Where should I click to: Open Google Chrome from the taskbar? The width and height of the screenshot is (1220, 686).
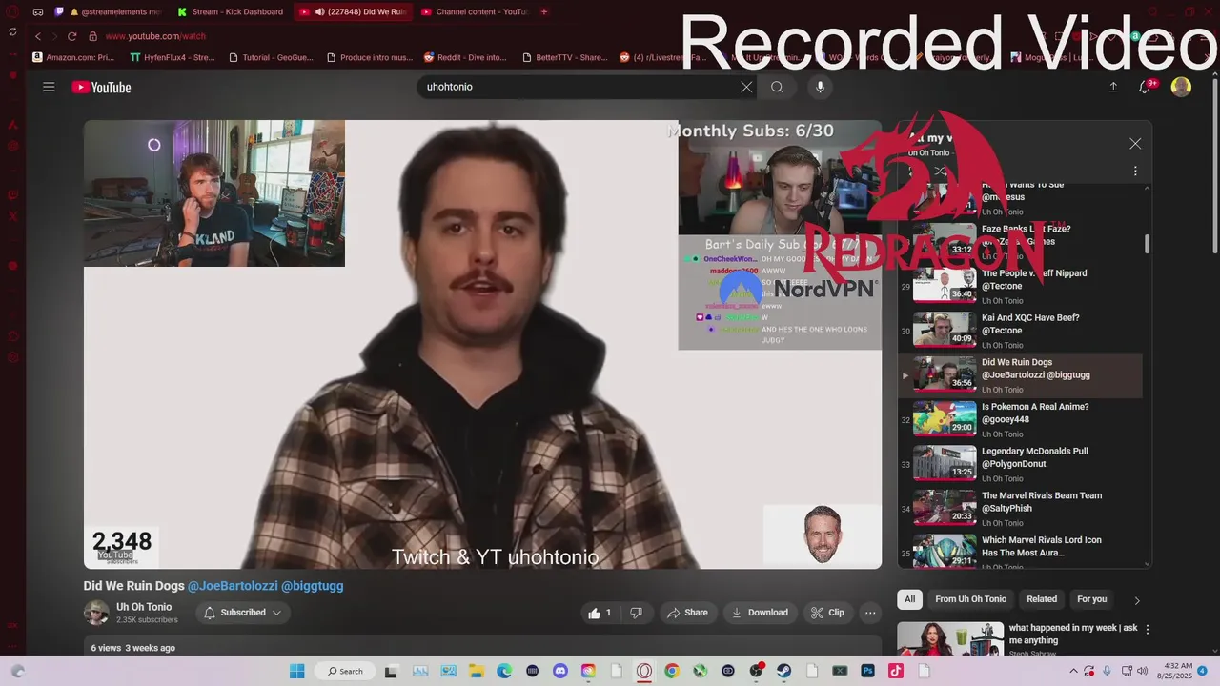672,671
